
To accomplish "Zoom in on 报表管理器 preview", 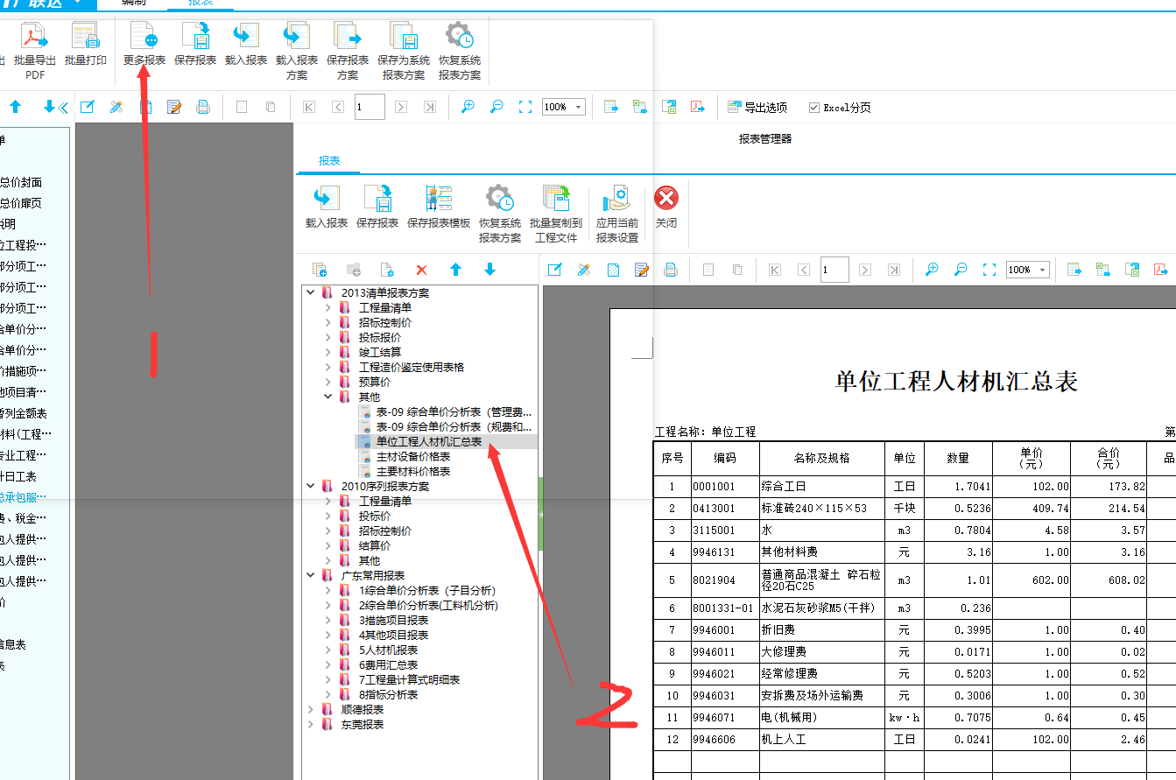I will pyautogui.click(x=932, y=270).
